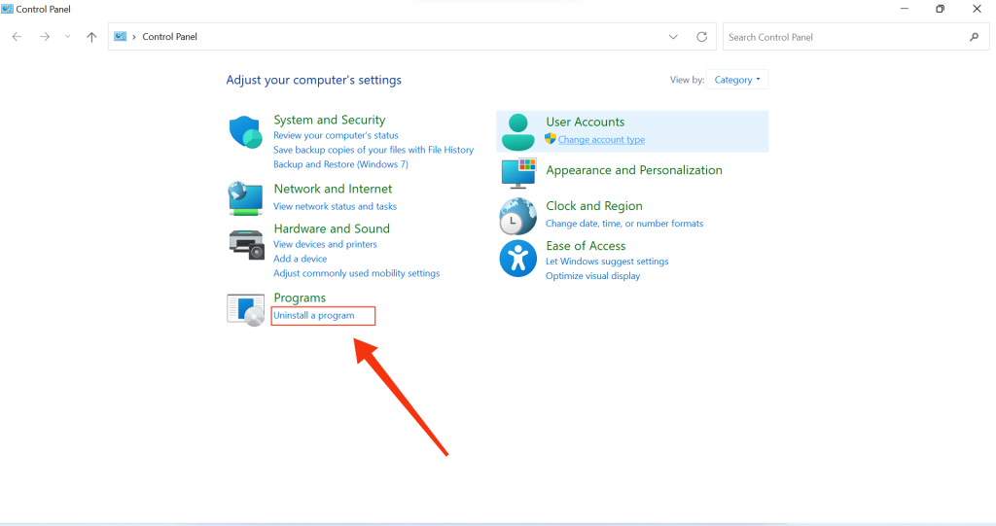Open the Clock and Region globe icon
Image resolution: width=996 pixels, height=526 pixels.
[517, 216]
